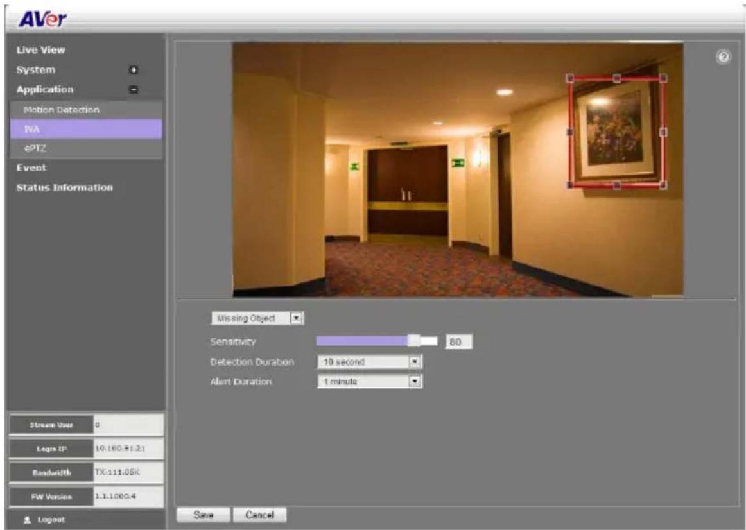
Task: Click the bottom-middle handle of the red detection box
Action: tap(616, 185)
